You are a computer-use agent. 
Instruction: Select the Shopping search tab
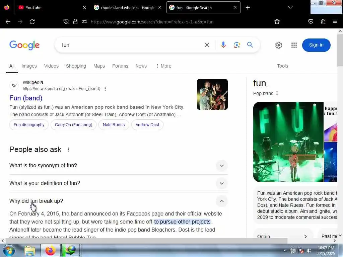coord(76,66)
